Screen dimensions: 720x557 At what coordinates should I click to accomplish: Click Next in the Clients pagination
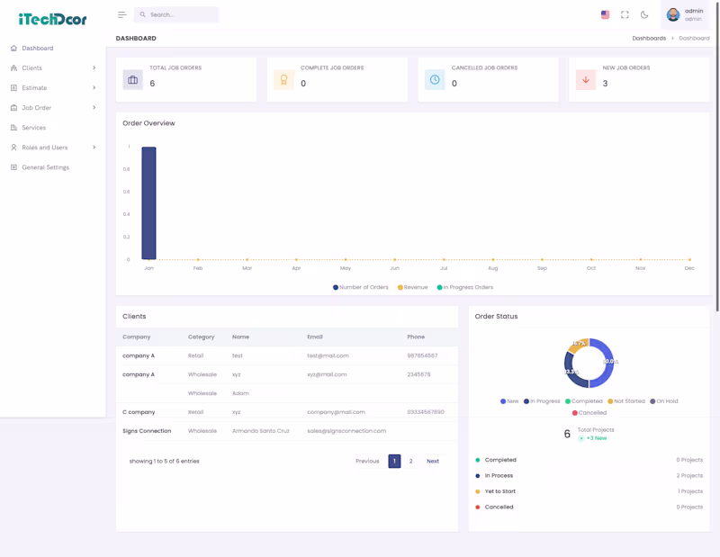432,461
